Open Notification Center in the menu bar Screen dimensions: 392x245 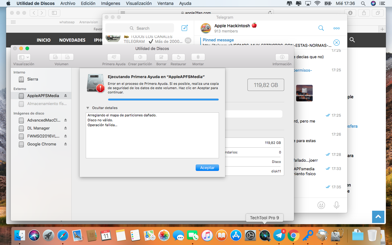[x=383, y=3]
